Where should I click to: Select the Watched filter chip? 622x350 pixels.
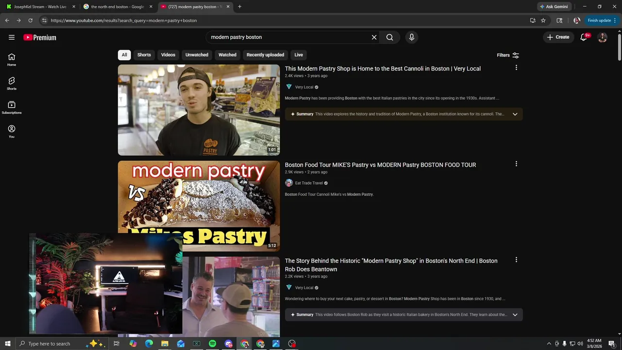(227, 55)
